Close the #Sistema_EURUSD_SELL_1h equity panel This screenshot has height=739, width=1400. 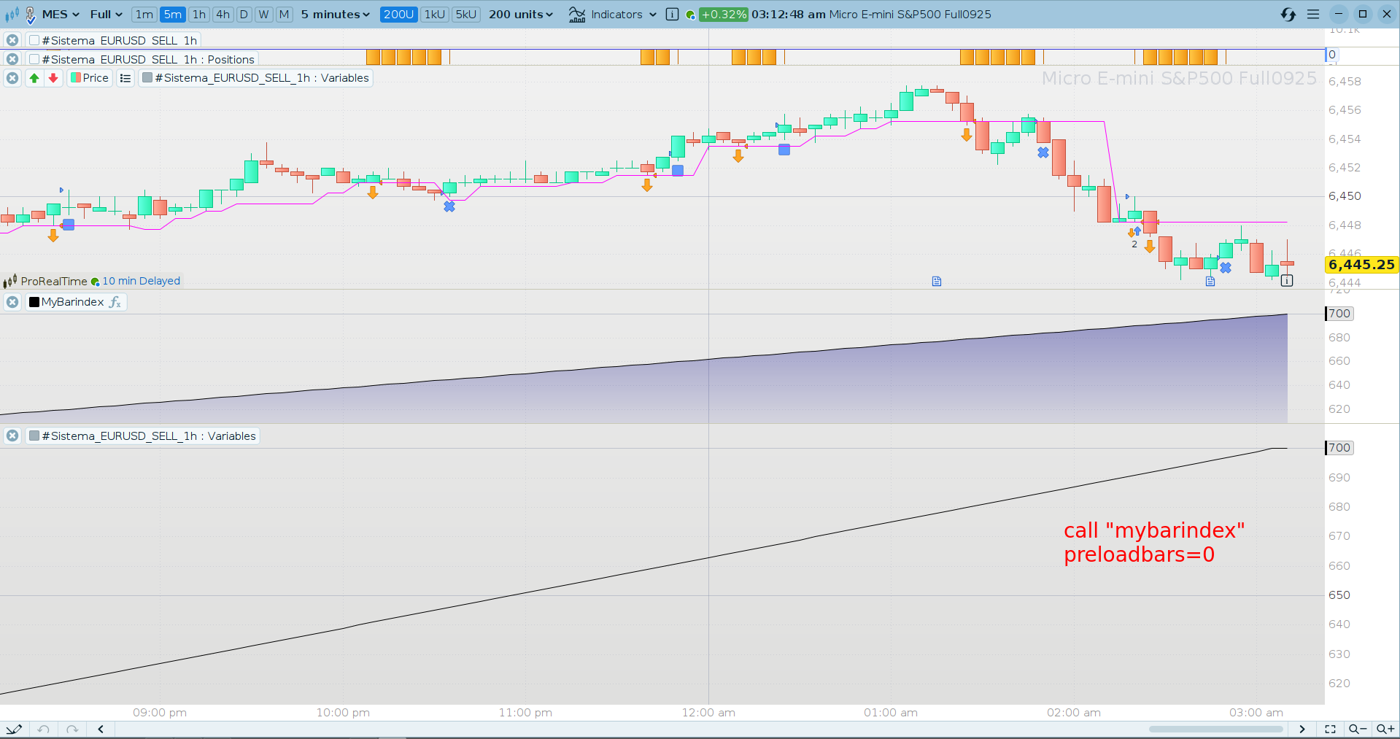[x=12, y=40]
